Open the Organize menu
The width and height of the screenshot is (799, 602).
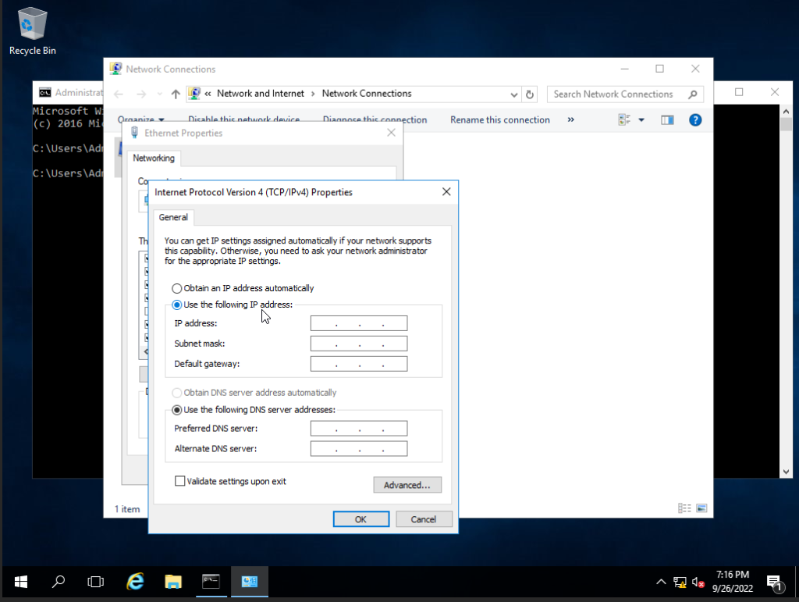(140, 119)
